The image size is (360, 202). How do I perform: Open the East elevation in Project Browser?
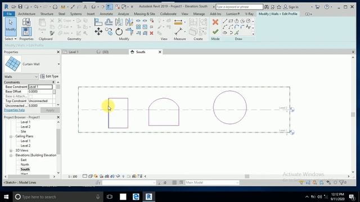coord(24,160)
